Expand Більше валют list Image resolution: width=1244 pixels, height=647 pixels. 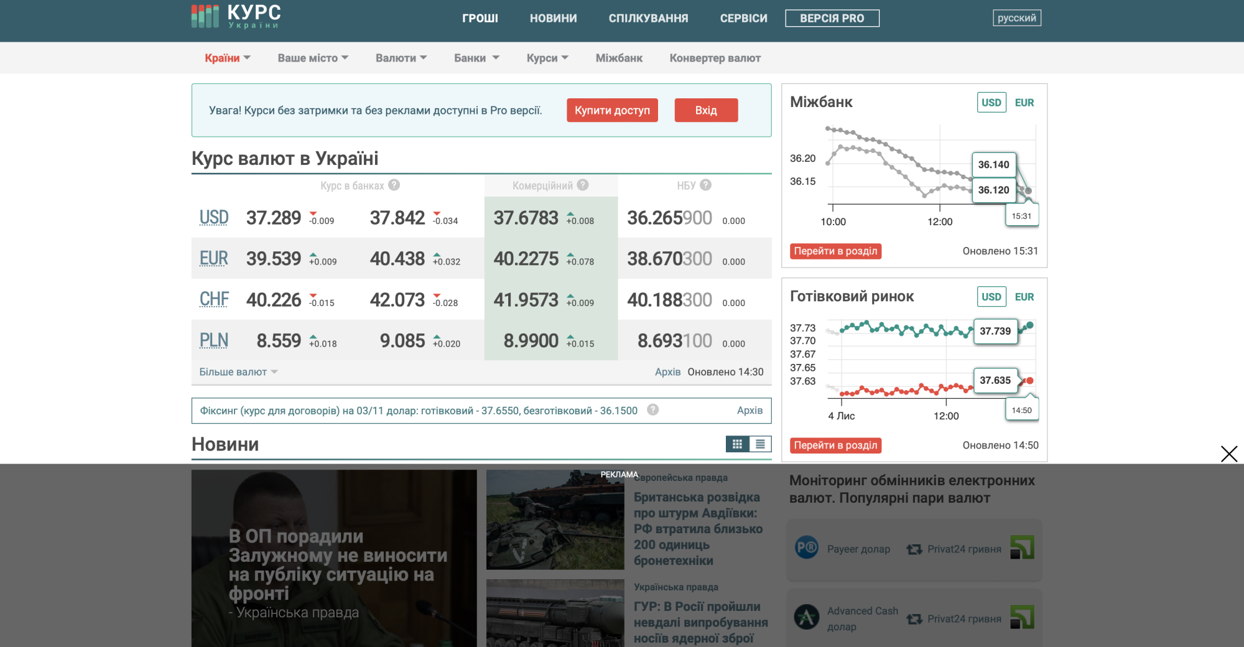[x=238, y=372]
